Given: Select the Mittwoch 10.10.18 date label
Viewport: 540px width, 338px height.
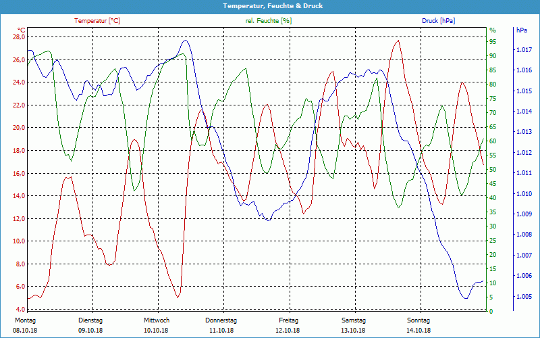Looking at the screenshot, I should click(156, 325).
